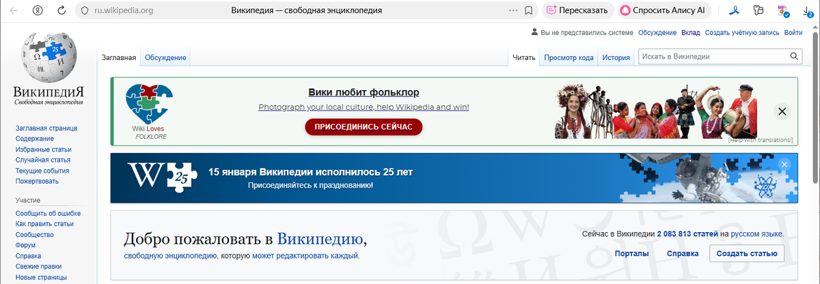Click the Создать статью button

pos(747,253)
